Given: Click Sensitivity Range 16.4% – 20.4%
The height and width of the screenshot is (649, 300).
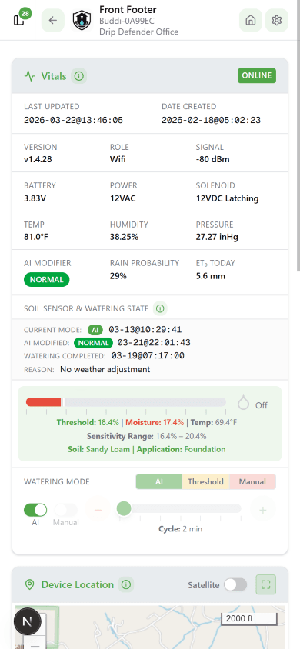Looking at the screenshot, I should [146, 436].
